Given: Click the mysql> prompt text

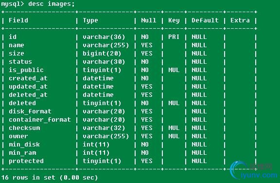Looking at the screenshot, I should tap(13, 4).
